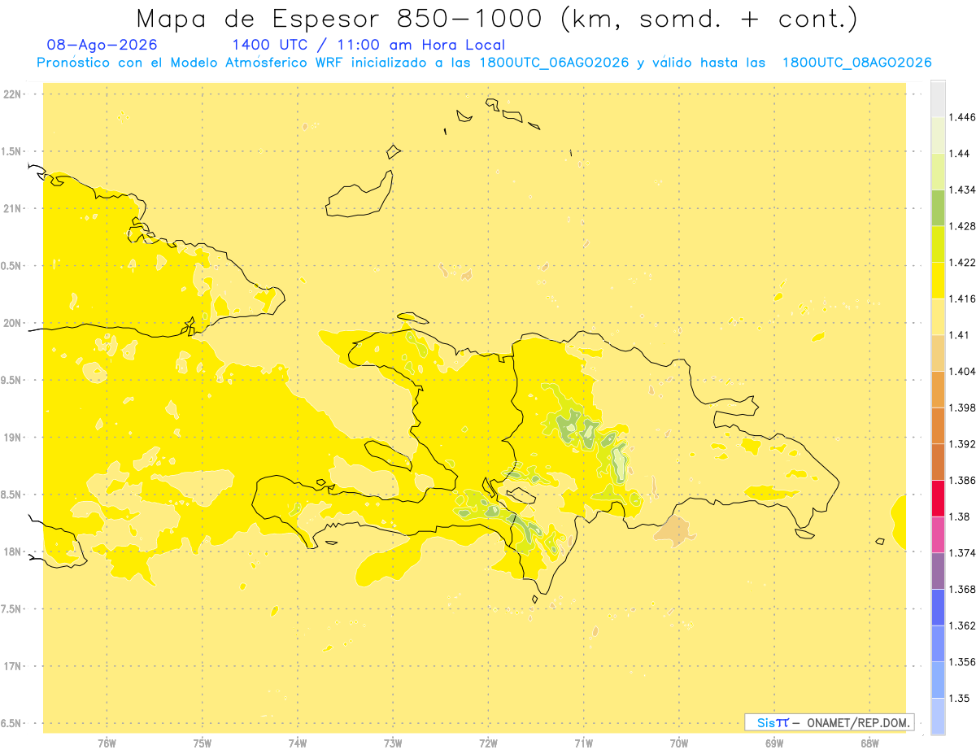Viewport: 976px width, 754px height.
Task: Click the legend value 1.41
Action: click(960, 335)
